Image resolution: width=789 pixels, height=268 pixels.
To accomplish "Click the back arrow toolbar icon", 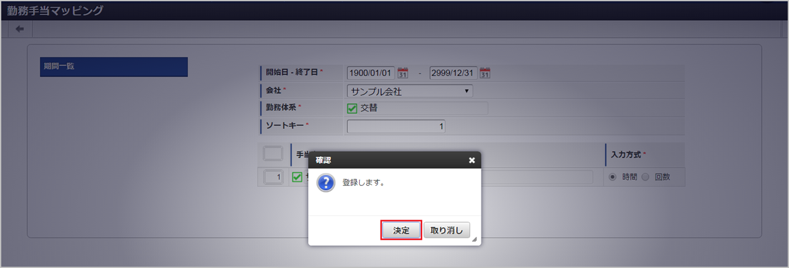I will click(20, 29).
